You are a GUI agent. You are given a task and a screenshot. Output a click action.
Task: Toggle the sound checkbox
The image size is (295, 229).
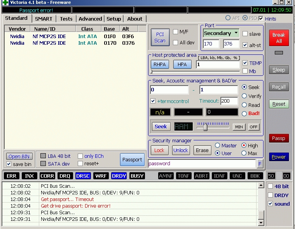(x=271, y=204)
